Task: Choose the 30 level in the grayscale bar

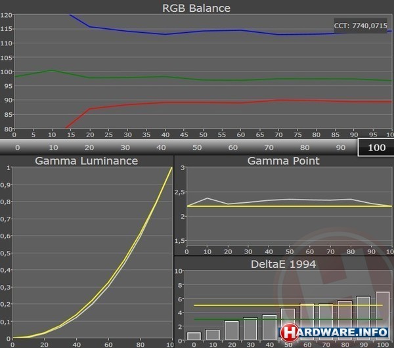Action: 124,148
